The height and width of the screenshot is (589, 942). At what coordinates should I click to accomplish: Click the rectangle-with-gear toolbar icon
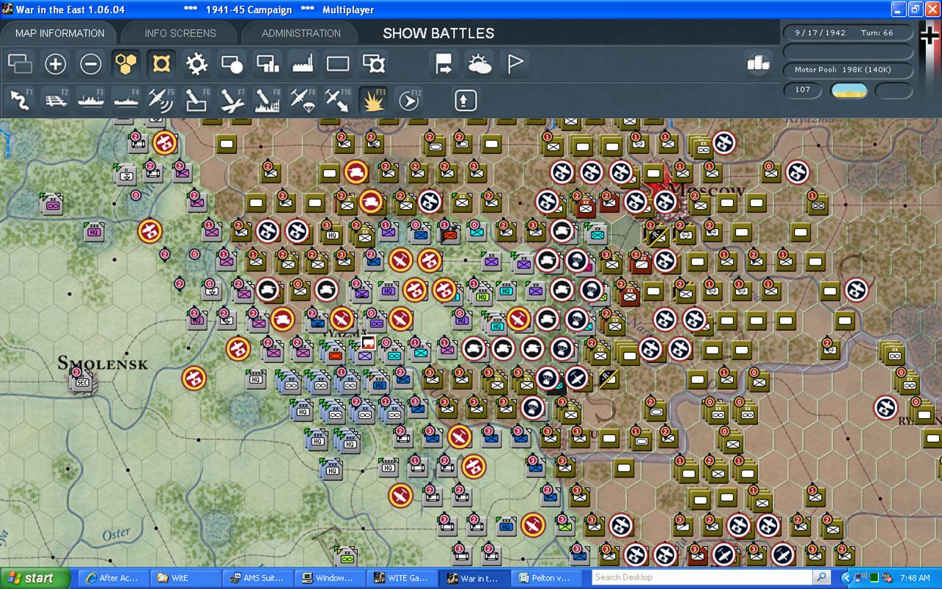tap(374, 65)
